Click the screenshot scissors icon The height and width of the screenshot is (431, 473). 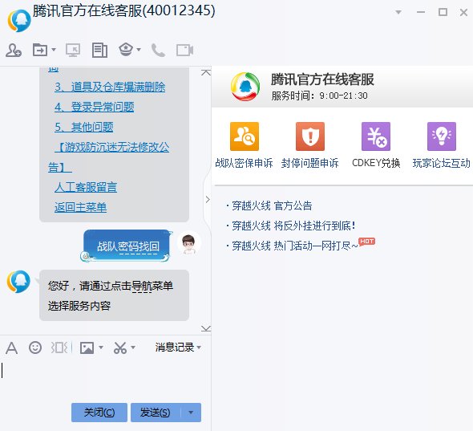[120, 348]
